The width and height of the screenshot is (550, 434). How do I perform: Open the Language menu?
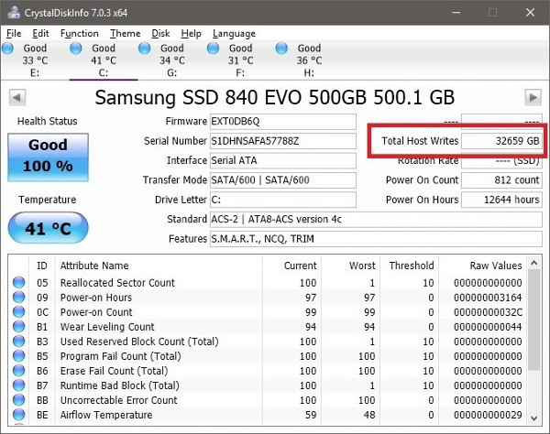234,34
